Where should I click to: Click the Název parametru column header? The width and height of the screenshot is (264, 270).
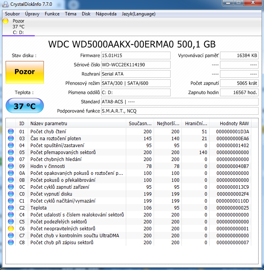pyautogui.click(x=77, y=124)
